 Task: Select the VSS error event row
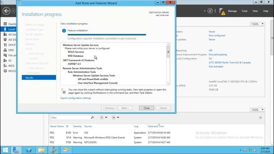coord(157,133)
